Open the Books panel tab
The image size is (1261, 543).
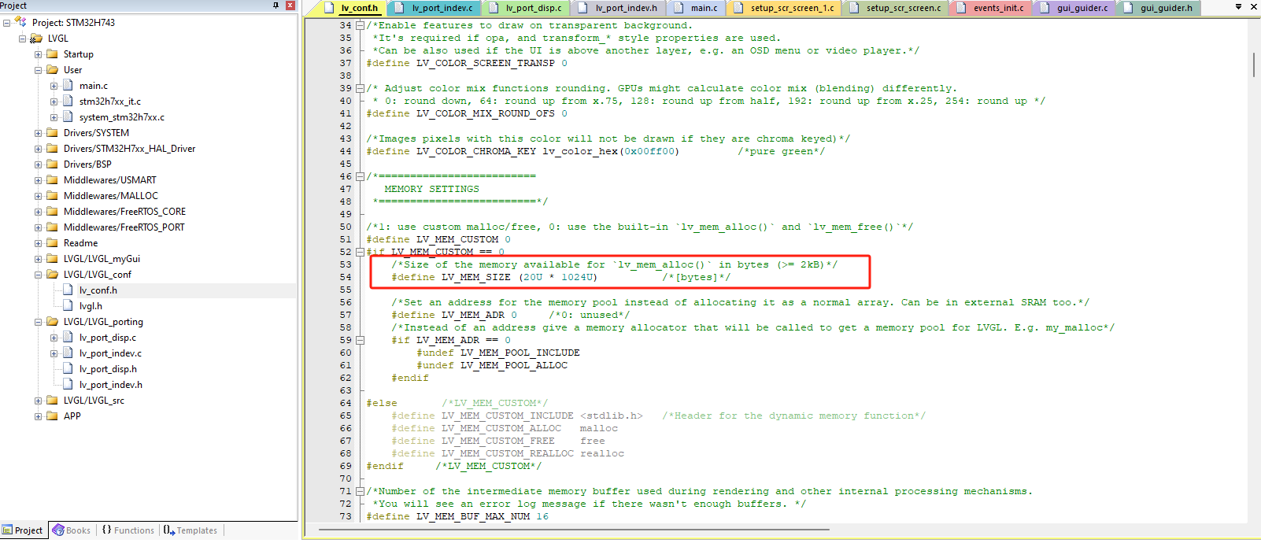tap(72, 530)
